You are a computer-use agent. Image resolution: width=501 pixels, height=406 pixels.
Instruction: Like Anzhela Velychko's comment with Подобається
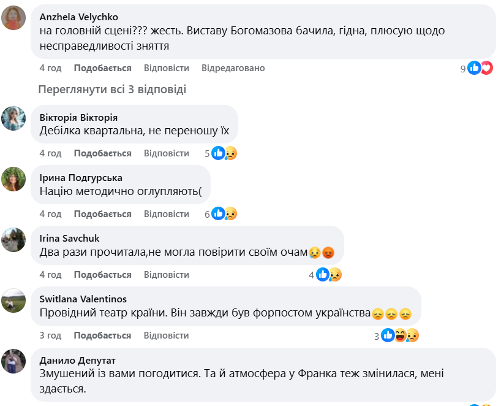pos(102,68)
